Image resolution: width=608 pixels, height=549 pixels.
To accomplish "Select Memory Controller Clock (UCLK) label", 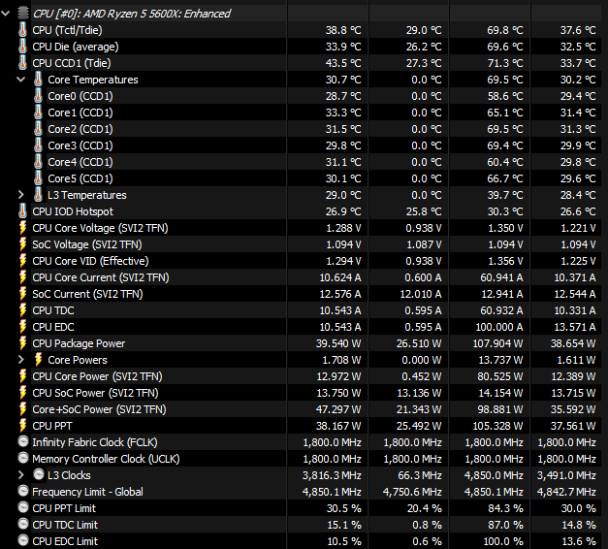I will click(107, 459).
